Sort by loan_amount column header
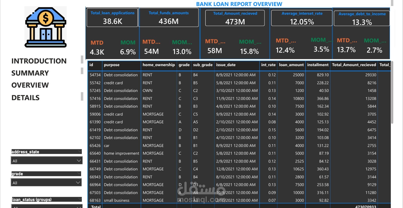The image size is (403, 208). pos(291,65)
